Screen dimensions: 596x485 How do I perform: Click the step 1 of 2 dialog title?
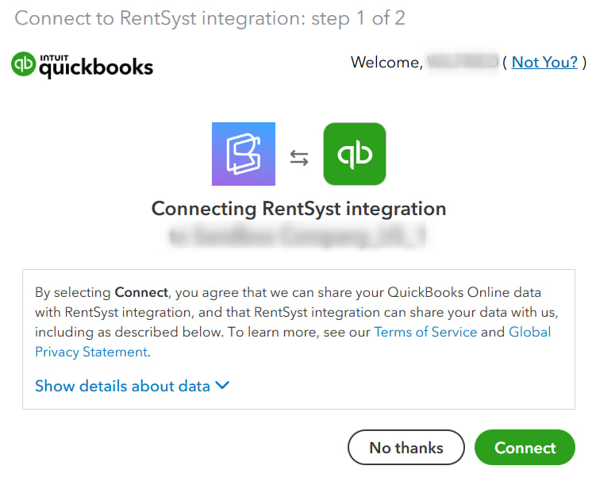click(210, 18)
